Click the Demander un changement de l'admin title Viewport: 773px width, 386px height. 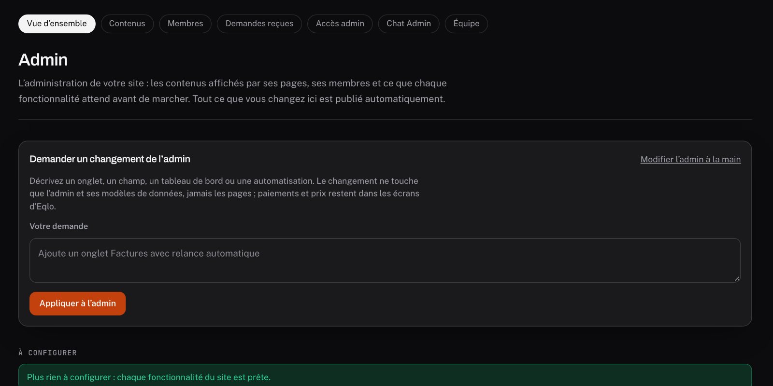(110, 159)
